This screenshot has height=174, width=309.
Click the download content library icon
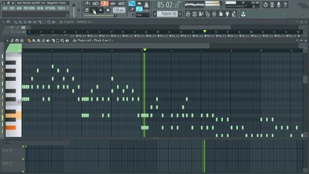pyautogui.click(x=243, y=14)
